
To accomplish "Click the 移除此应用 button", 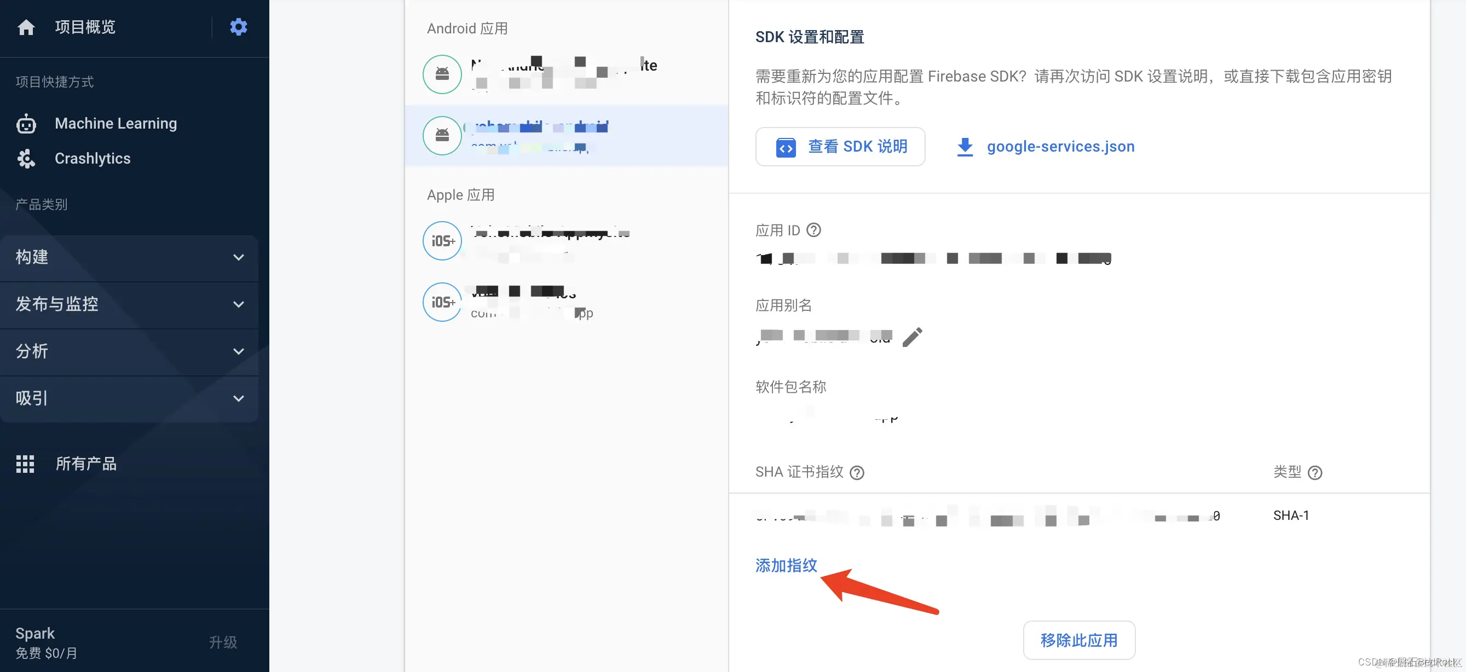I will (1078, 640).
